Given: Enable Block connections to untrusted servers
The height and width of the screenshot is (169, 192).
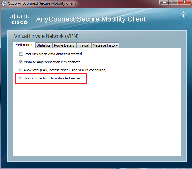Looking at the screenshot, I should (x=21, y=78).
